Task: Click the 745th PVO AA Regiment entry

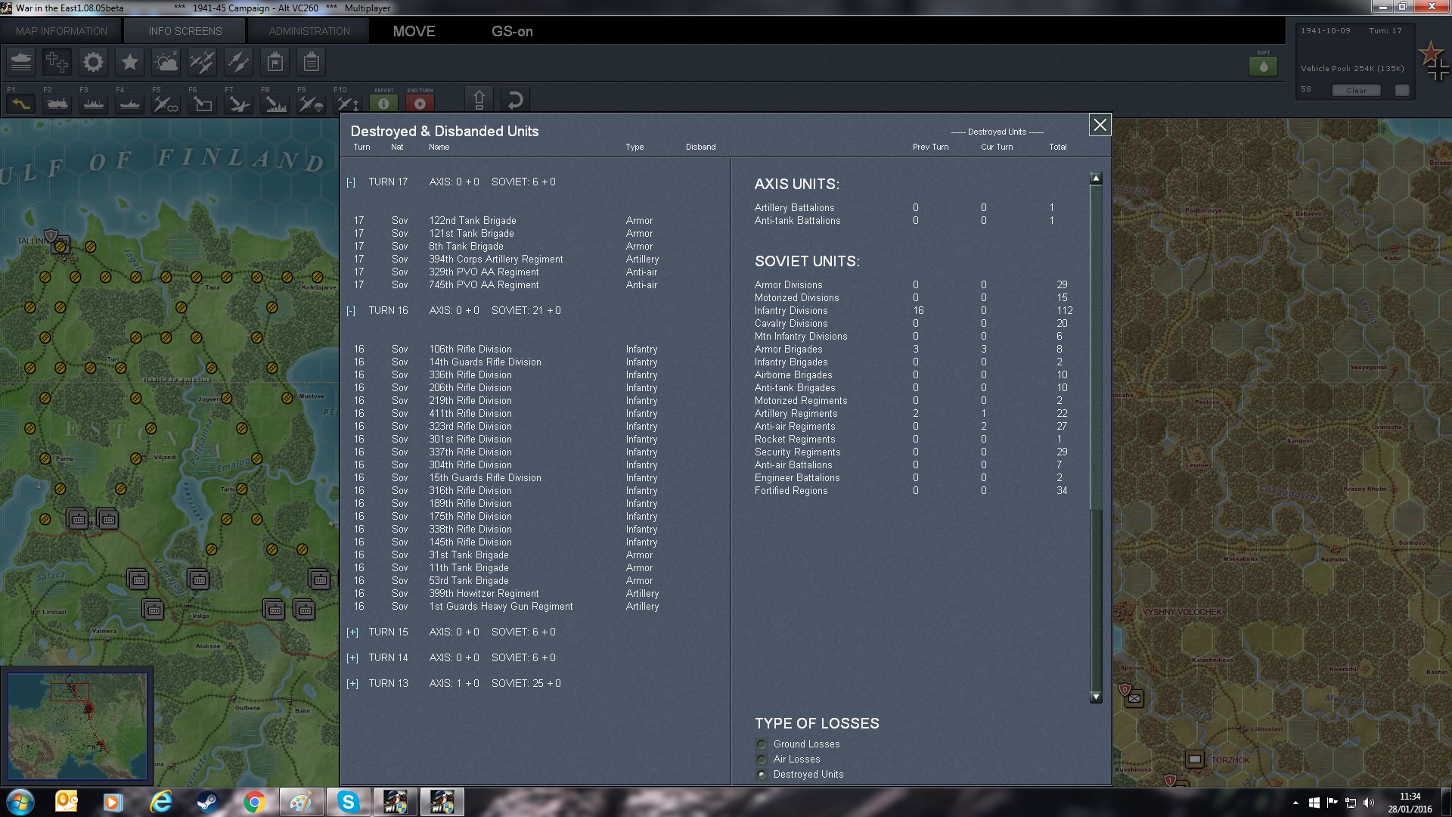Action: [x=484, y=285]
